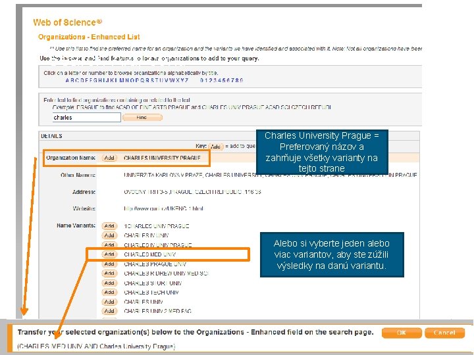Click Organizations - Enhanced List heading

[89, 37]
